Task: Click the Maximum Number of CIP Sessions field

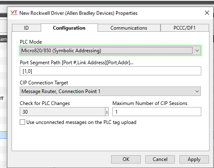Action: pyautogui.click(x=157, y=112)
